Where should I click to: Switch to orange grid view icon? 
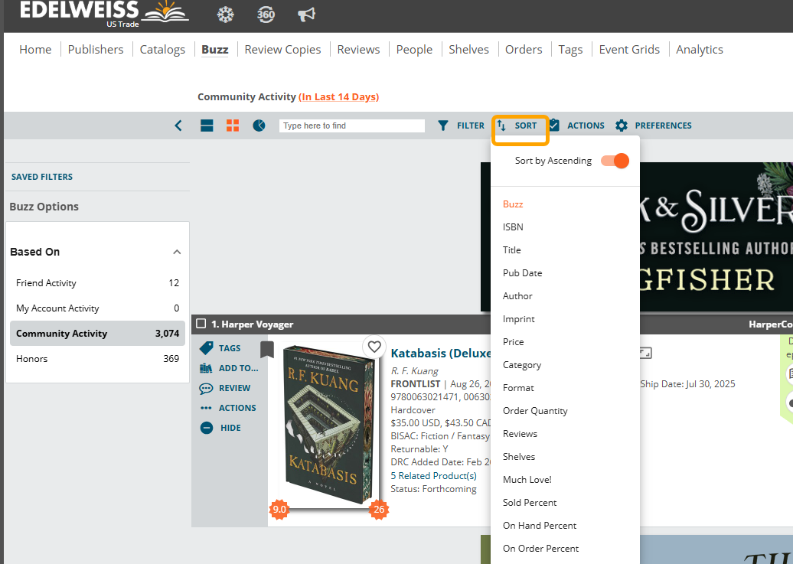[x=233, y=126]
